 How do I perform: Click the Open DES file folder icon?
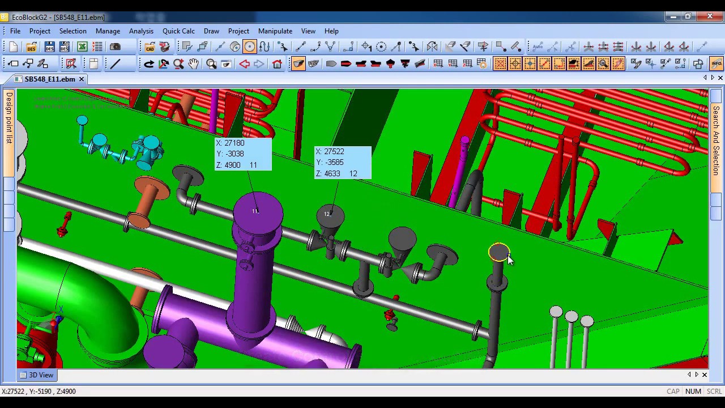[31, 47]
